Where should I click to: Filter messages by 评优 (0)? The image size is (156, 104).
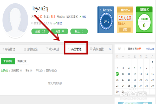[x=39, y=71]
